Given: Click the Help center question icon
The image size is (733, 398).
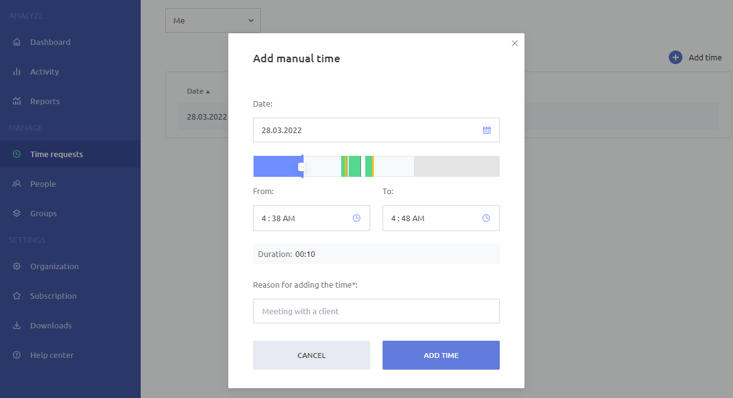Looking at the screenshot, I should coord(17,355).
